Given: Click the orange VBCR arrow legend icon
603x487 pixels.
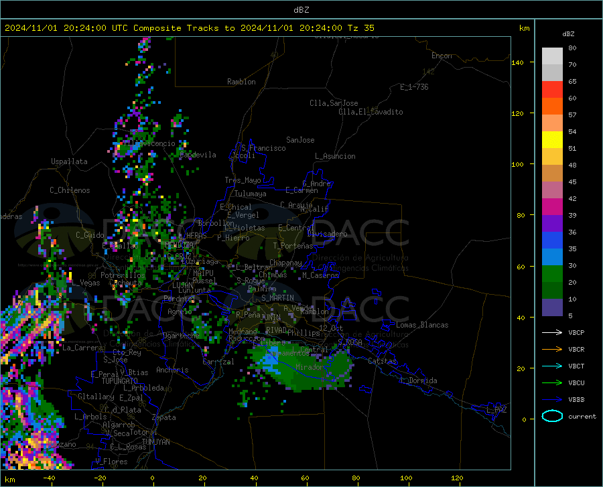Looking at the screenshot, I should (x=552, y=350).
